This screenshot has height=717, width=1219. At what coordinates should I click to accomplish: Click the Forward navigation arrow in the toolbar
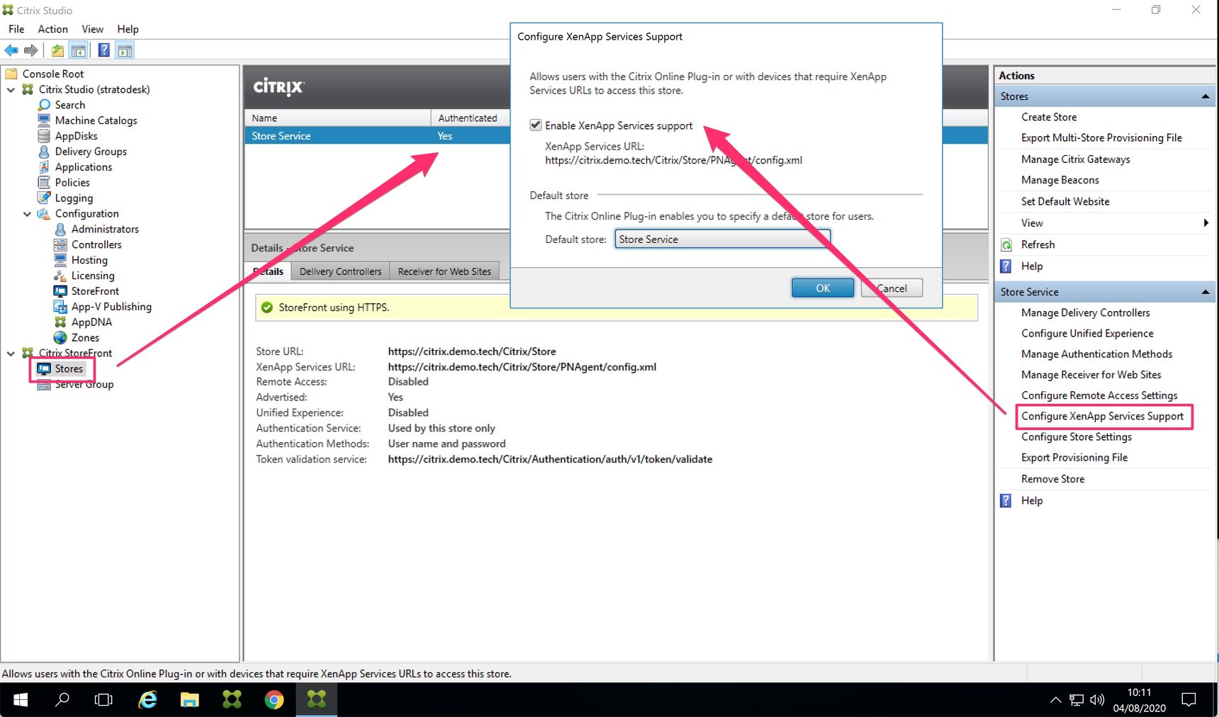[30, 50]
